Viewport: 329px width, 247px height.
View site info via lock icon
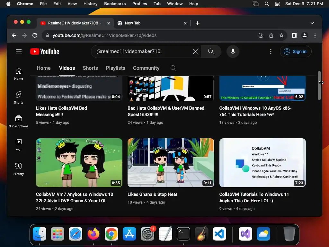[48, 35]
